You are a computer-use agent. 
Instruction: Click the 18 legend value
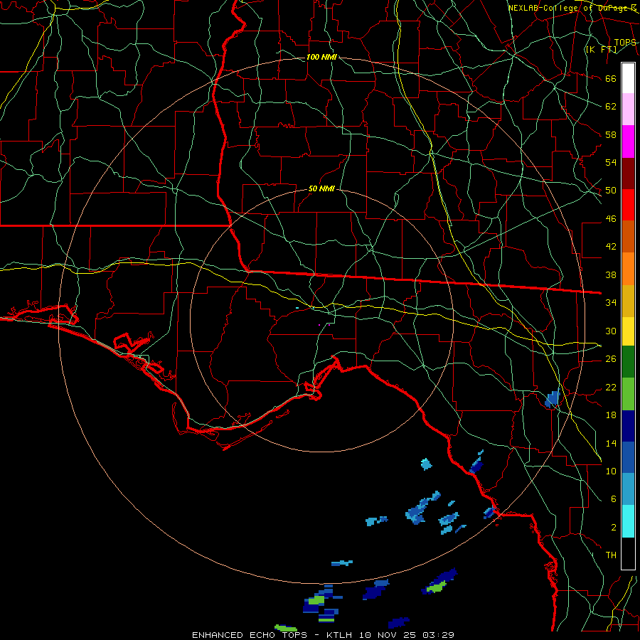click(x=611, y=415)
